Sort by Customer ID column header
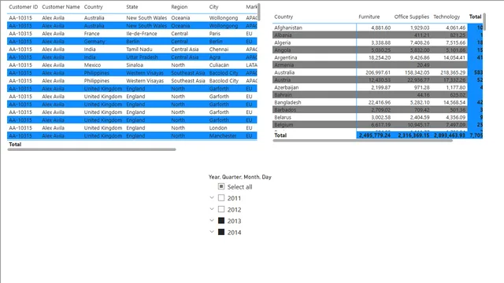 pyautogui.click(x=24, y=7)
